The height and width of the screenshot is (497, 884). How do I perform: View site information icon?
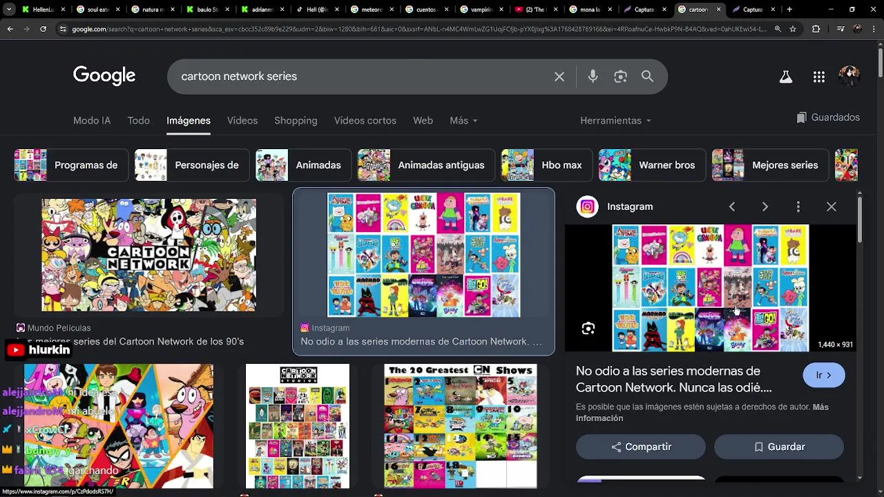pos(63,29)
